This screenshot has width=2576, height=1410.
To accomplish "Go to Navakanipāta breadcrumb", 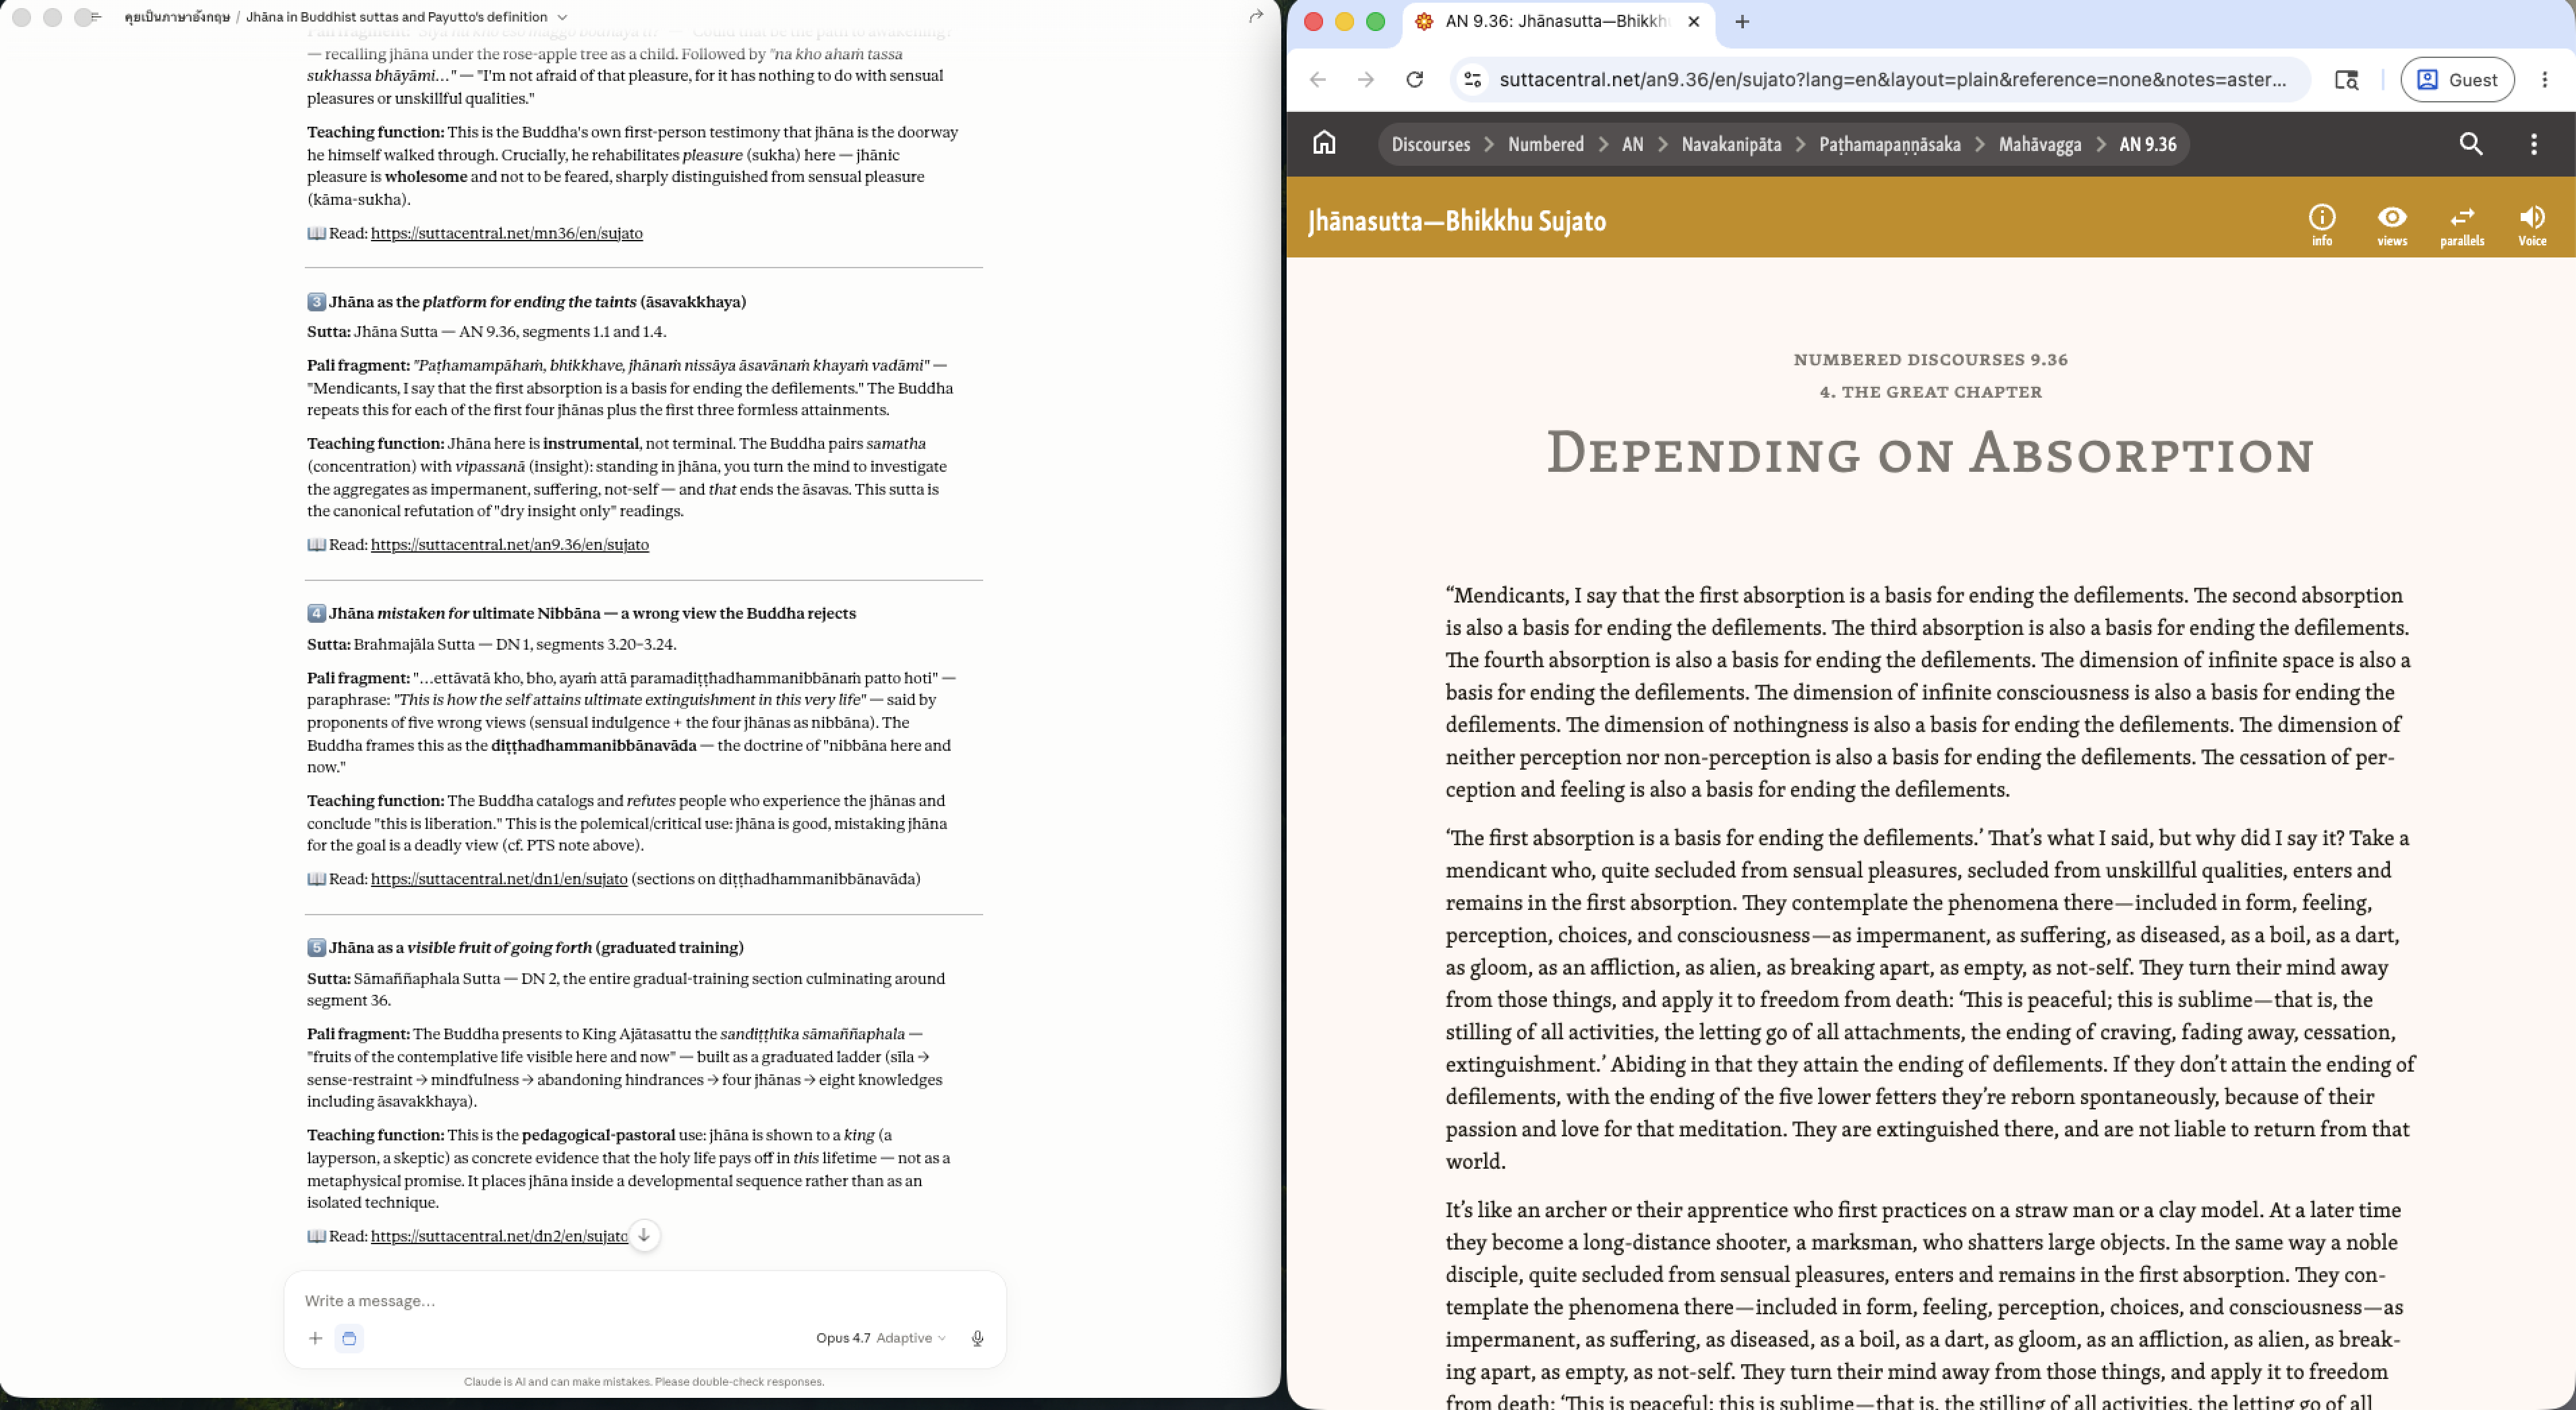I will (1731, 144).
